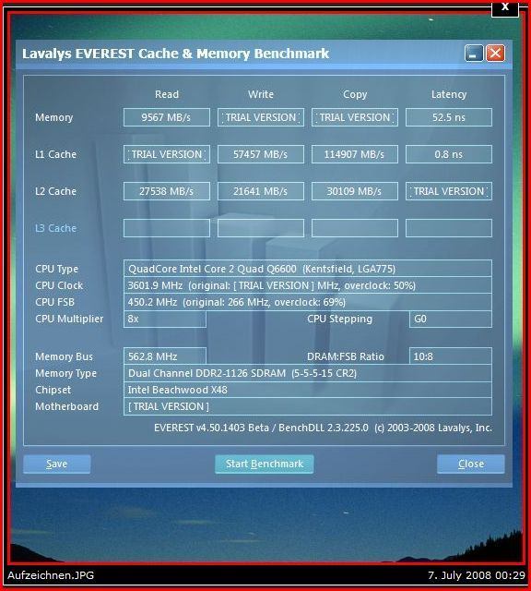Select L1 Cache Write value 57457 MB/s

click(261, 154)
